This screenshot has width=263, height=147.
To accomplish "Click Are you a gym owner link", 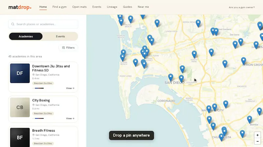I will [242, 7].
